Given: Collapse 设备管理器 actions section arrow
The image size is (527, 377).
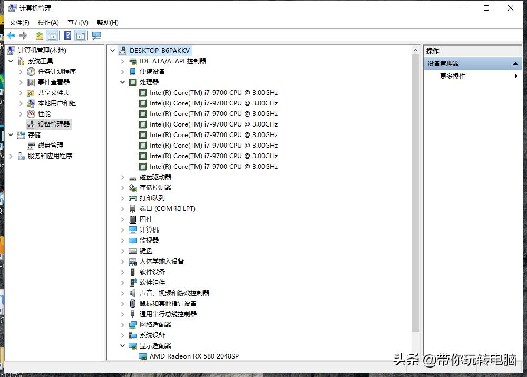Looking at the screenshot, I should [515, 64].
